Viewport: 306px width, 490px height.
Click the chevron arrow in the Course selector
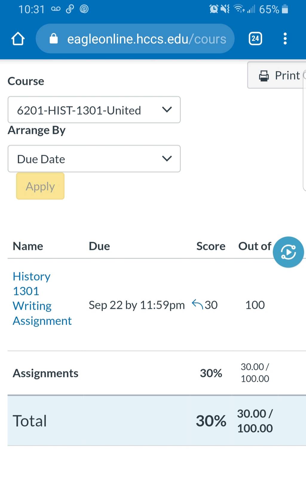(167, 110)
